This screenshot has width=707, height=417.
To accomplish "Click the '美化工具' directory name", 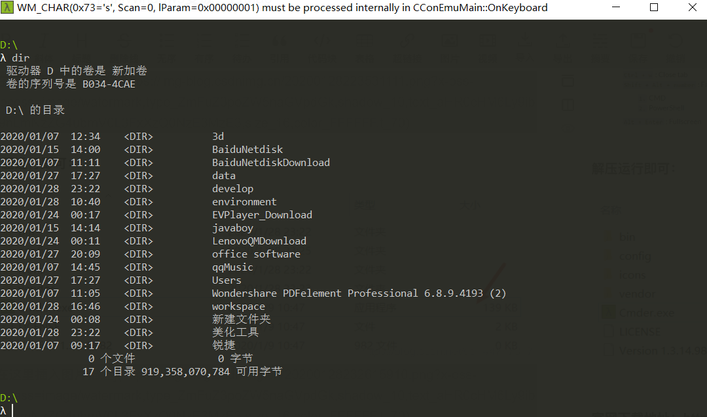I will pos(236,332).
